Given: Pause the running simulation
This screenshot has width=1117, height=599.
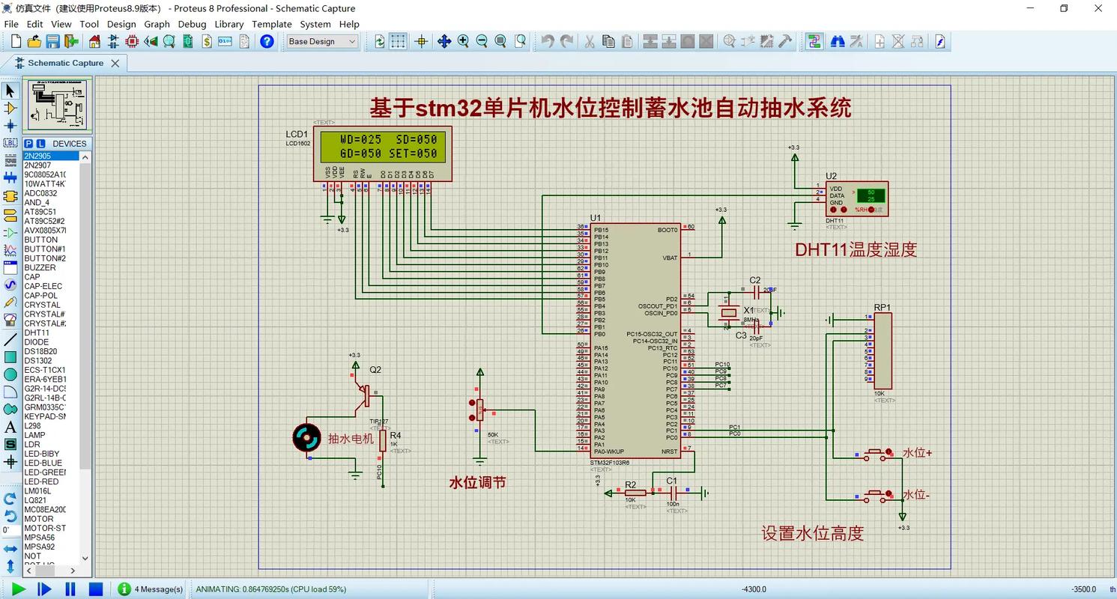Looking at the screenshot, I should 70,589.
